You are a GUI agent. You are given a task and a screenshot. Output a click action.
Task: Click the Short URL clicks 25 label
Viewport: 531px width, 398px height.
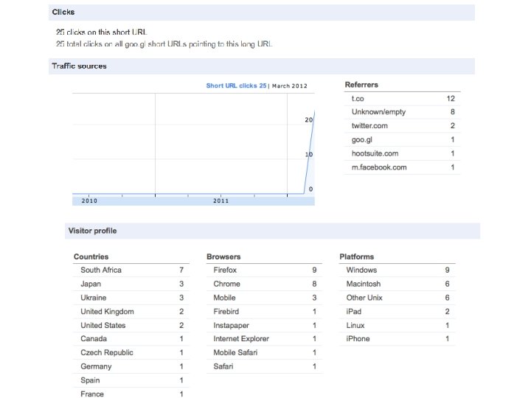pos(236,86)
